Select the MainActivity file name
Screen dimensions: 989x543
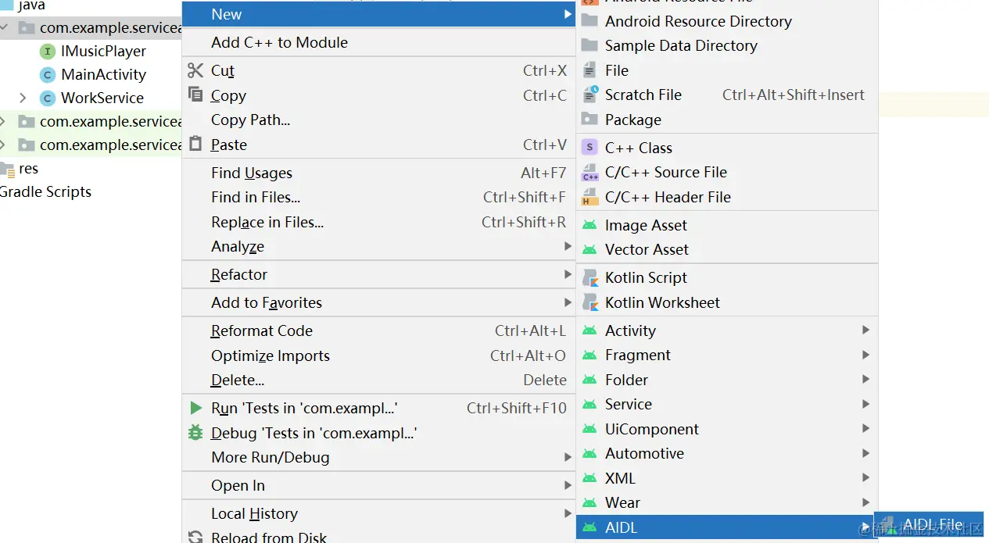point(103,74)
